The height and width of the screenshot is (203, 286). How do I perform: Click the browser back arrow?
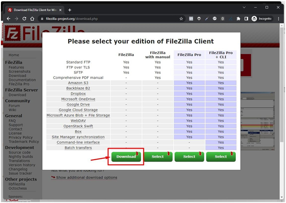8,19
